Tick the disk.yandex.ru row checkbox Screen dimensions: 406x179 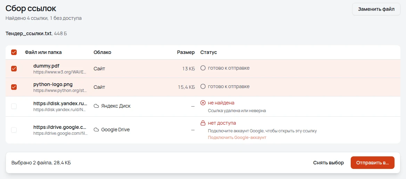click(14, 106)
